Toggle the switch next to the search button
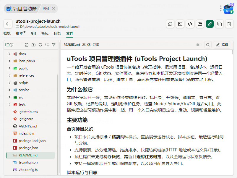This screenshot has height=178, width=237. point(199,45)
